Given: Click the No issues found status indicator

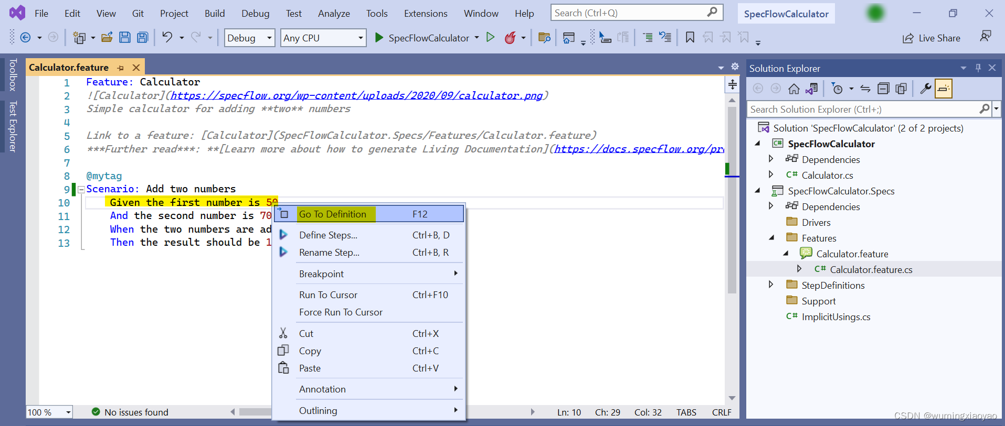Looking at the screenshot, I should tap(130, 412).
